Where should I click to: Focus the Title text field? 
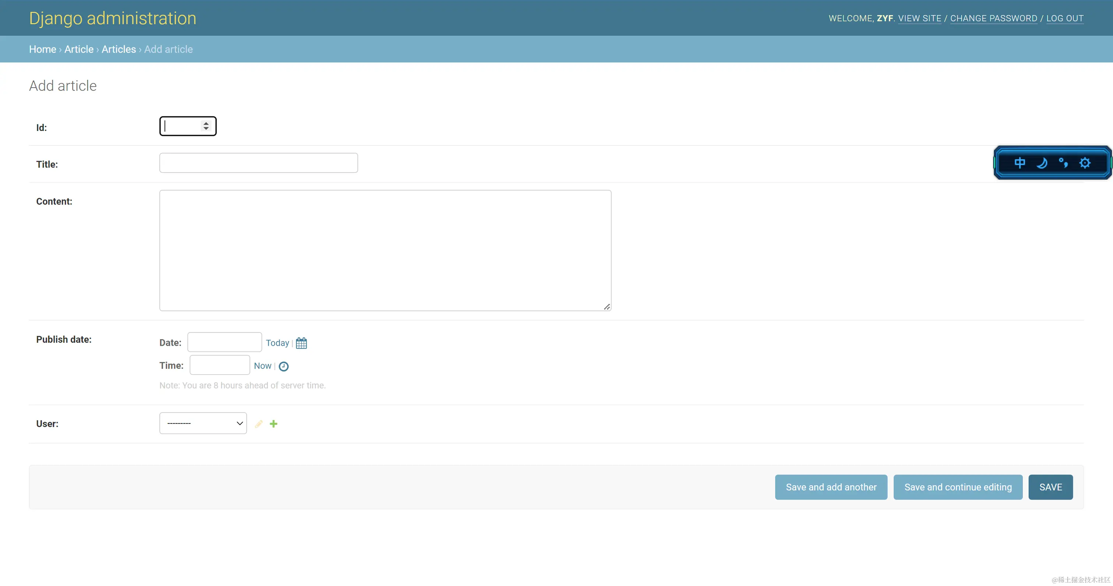pos(258,163)
